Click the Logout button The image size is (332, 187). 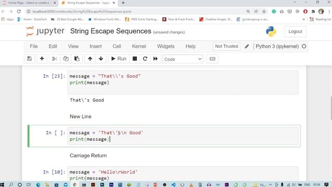coord(295,31)
